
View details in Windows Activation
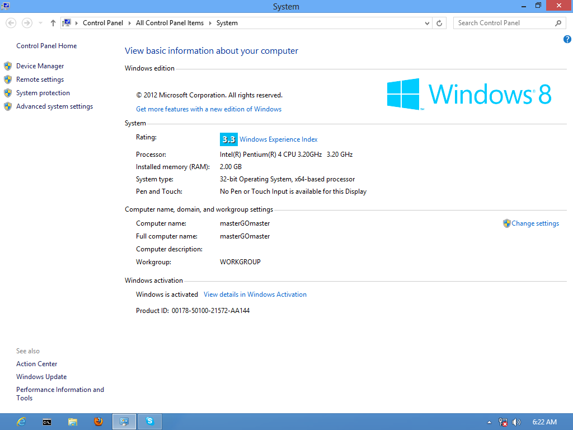tap(255, 295)
